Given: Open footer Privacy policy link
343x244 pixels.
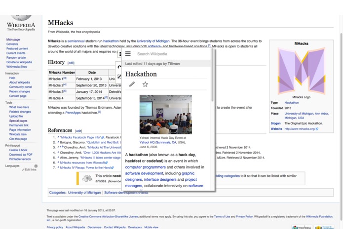Looking at the screenshot, I should pos(55,227).
